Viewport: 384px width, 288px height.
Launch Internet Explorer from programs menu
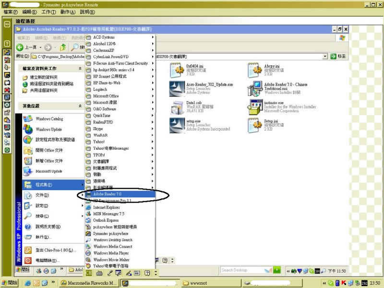click(120, 207)
